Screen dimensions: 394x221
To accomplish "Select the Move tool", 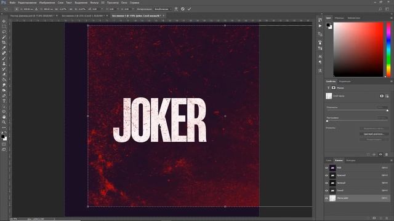I will tap(4, 21).
